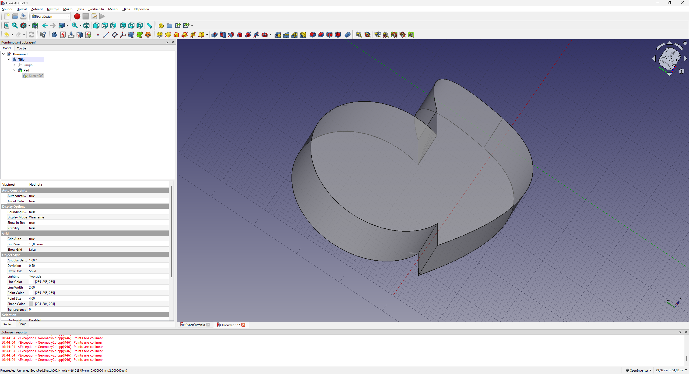The width and height of the screenshot is (689, 374).
Task: Click the Boolean operation icon
Action: (347, 35)
